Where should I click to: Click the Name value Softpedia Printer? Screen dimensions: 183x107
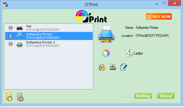point(147,28)
